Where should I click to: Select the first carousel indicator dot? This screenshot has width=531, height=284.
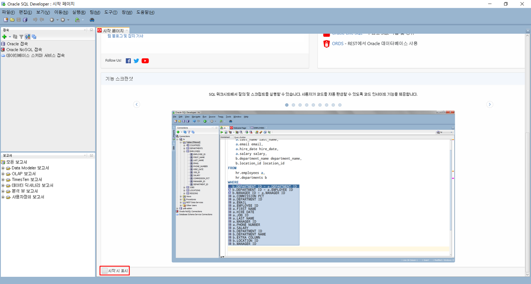pos(287,105)
